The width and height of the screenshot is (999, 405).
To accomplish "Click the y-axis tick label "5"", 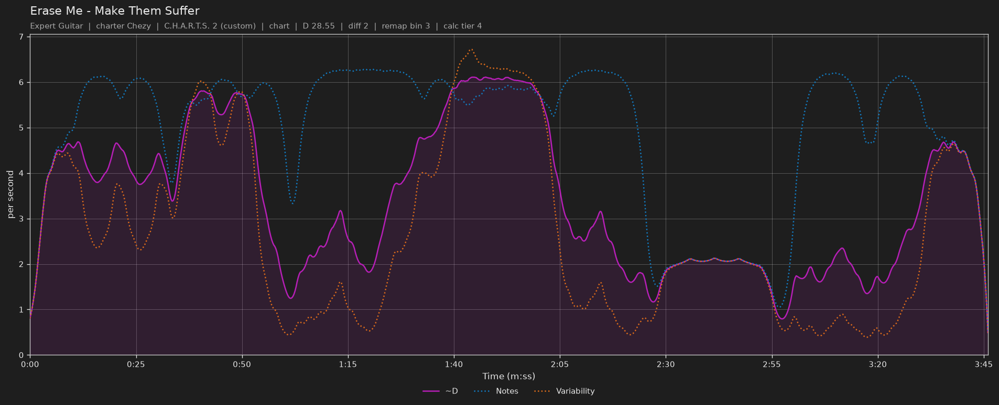I will [x=21, y=128].
